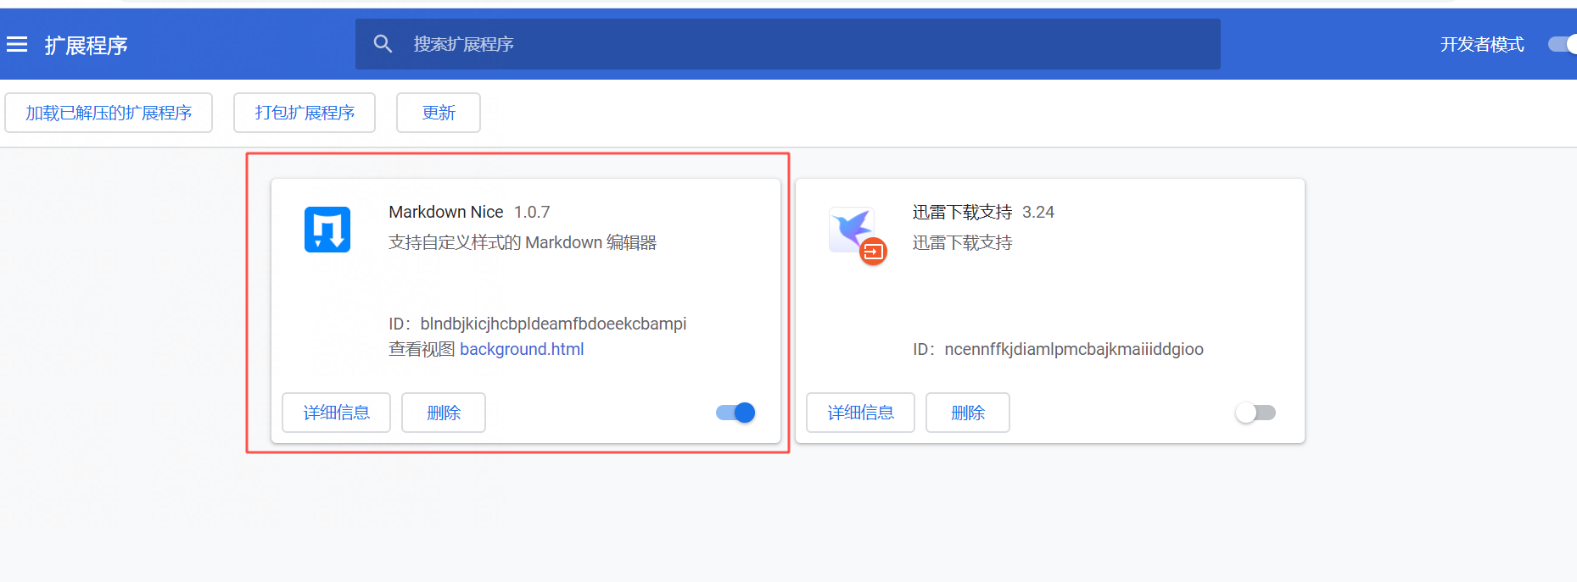The height and width of the screenshot is (582, 1577).
Task: Click the 开发者模式 label
Action: tap(1482, 44)
